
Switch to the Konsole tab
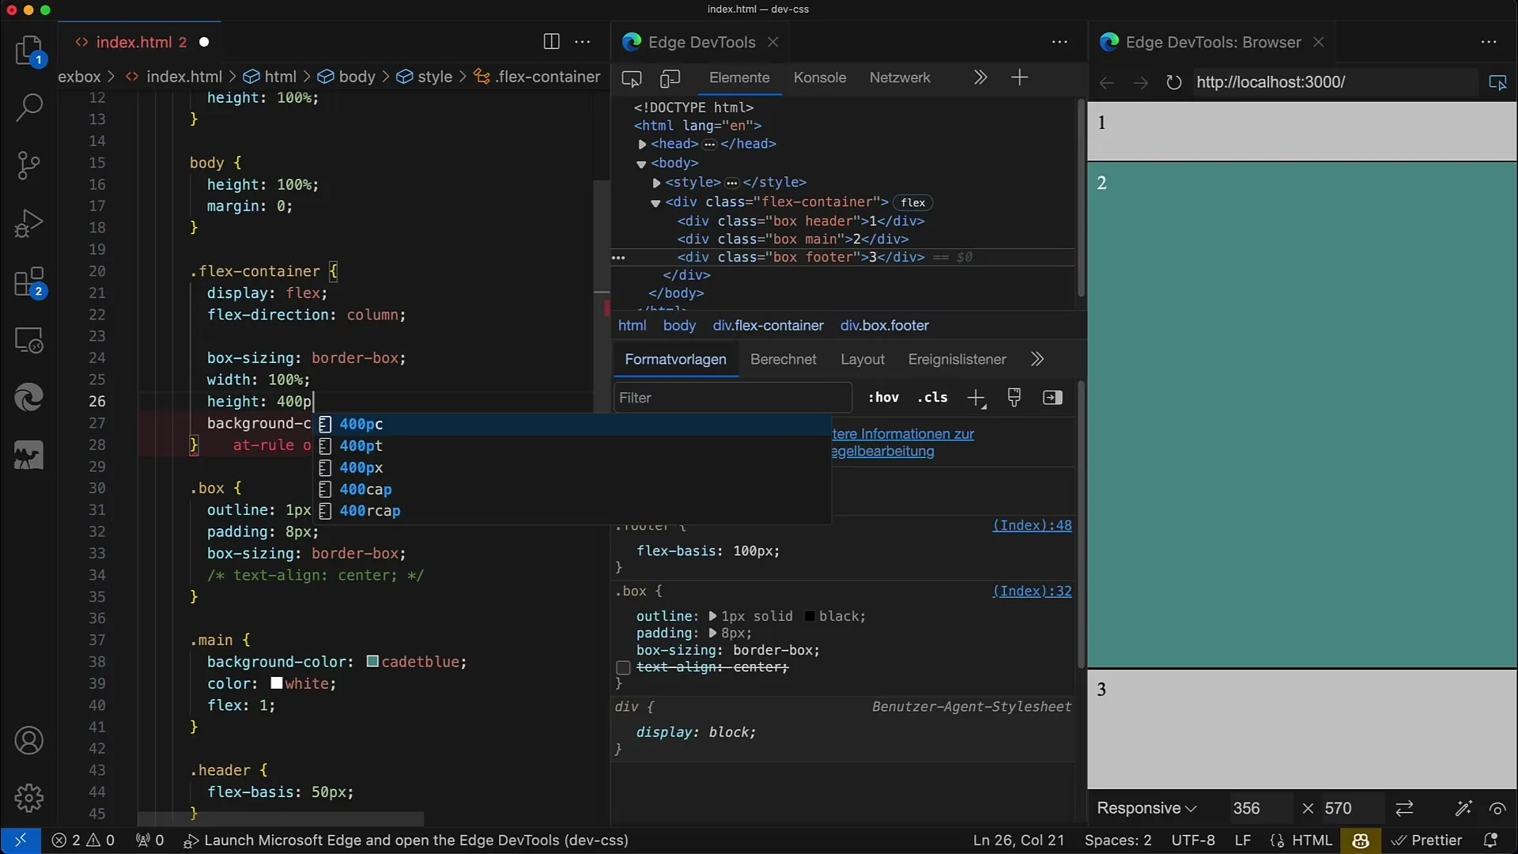tap(820, 77)
